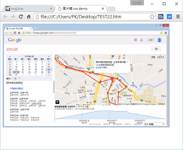Select date 31 in the calendar
The image size is (183, 150).
(x=16, y=75)
